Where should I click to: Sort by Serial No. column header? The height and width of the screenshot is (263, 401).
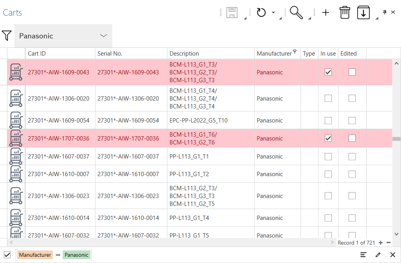tap(131, 54)
